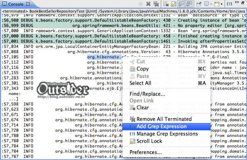Toggle the Scroll Lock toolbar icon
The image size is (247, 160).
[x=173, y=4]
